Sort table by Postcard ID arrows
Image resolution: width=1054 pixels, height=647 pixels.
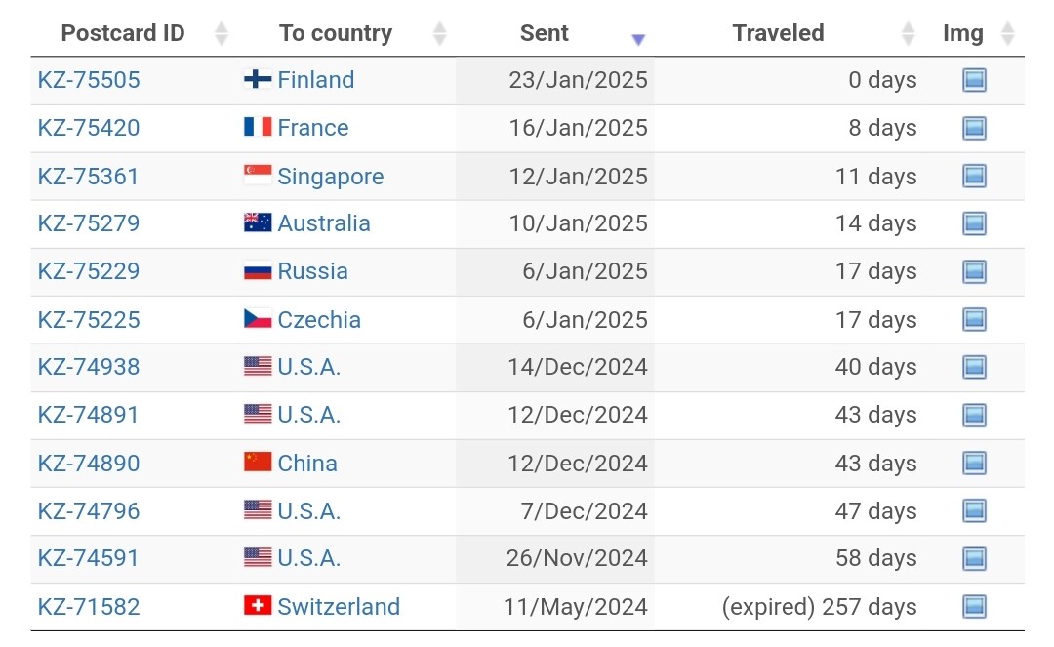(x=222, y=33)
